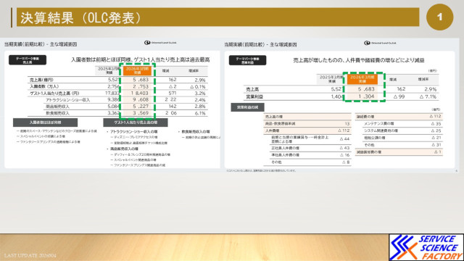Image resolution: width=464 pixels, height=261 pixels.
Task: Click the △25 system cost value
Action: pyautogui.click(x=436, y=130)
